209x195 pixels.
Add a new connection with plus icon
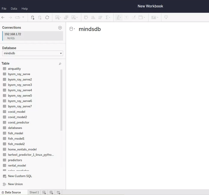60,28
